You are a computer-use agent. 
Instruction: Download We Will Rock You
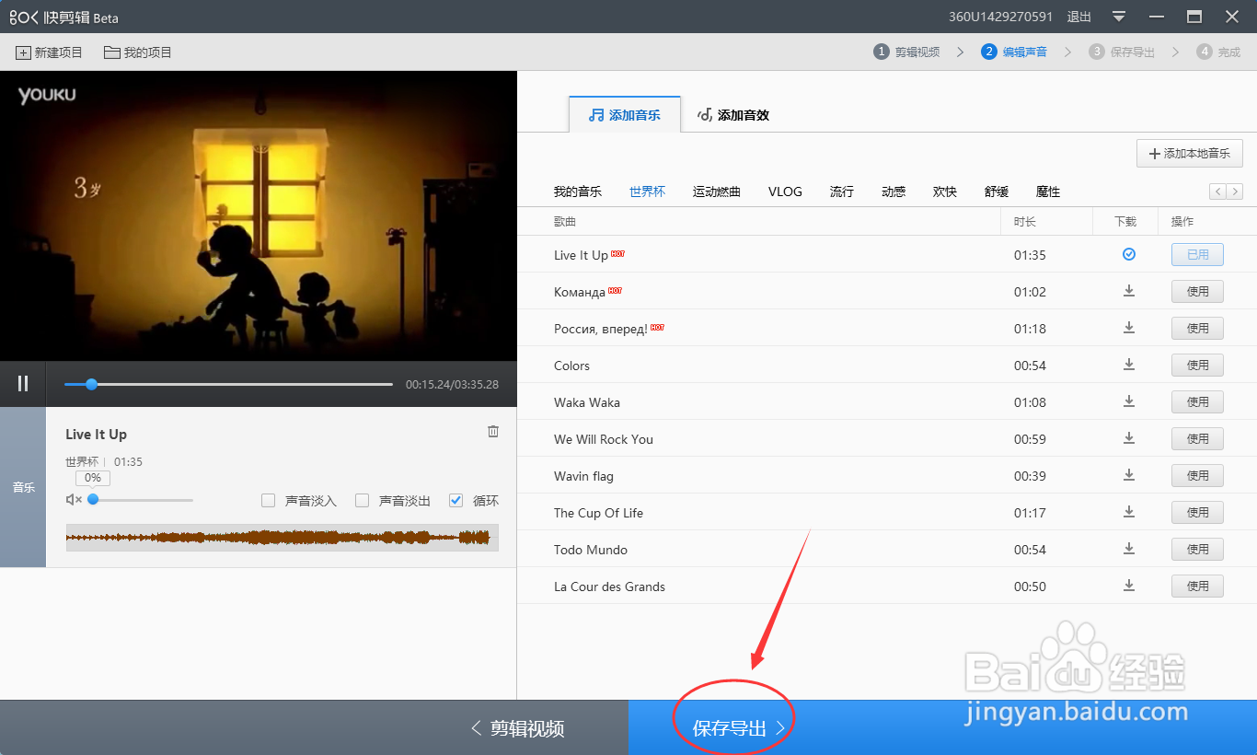coord(1129,438)
